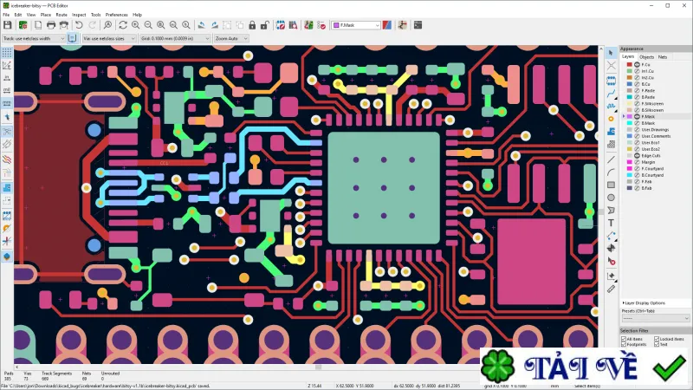693x390 pixels.
Task: Switch to the Nets tab
Action: point(662,57)
